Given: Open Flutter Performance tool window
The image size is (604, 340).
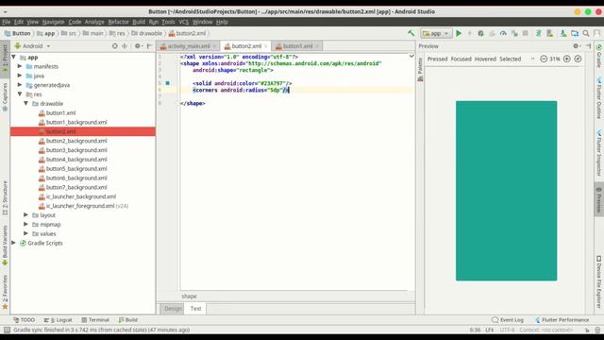Looking at the screenshot, I should coord(562,320).
